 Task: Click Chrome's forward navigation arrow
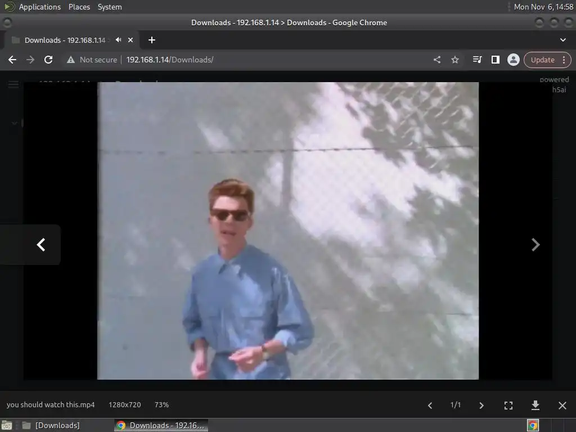click(30, 60)
